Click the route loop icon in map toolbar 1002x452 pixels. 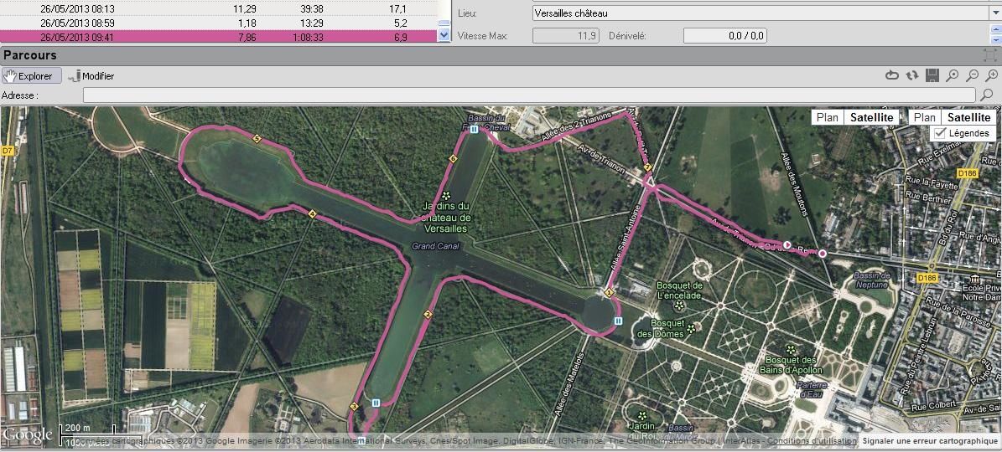point(892,76)
